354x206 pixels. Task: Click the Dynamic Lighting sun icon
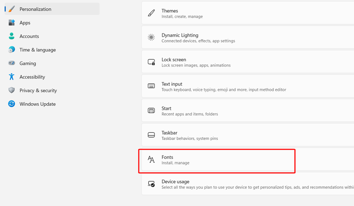151,38
